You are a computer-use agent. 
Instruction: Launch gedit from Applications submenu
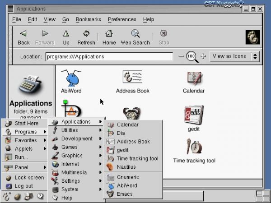[x=133, y=150]
